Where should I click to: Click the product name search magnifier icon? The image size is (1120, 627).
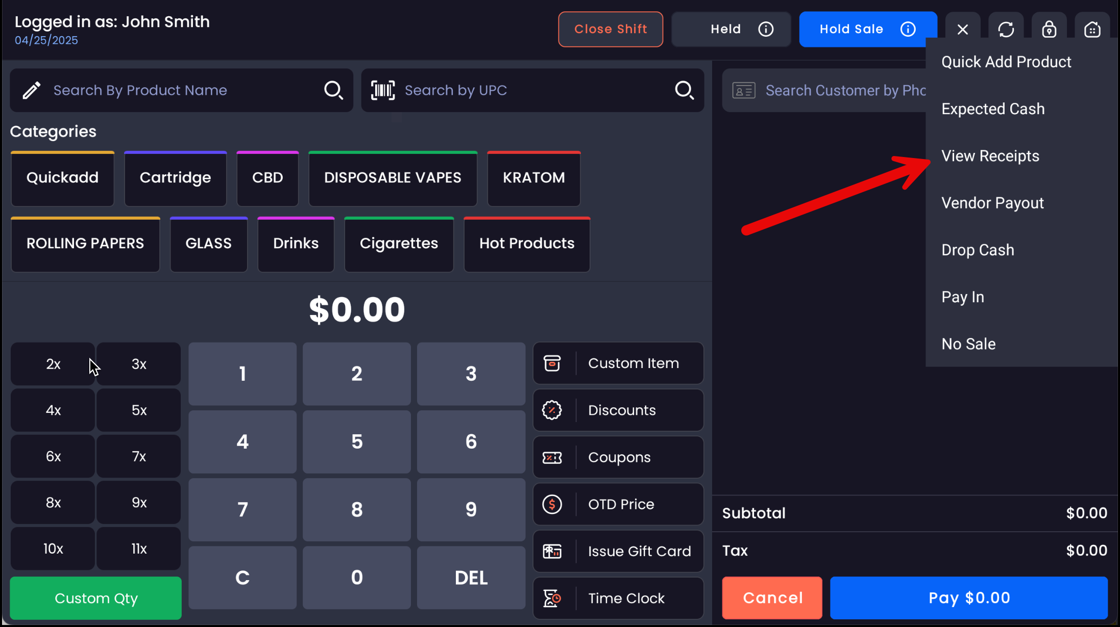point(333,90)
